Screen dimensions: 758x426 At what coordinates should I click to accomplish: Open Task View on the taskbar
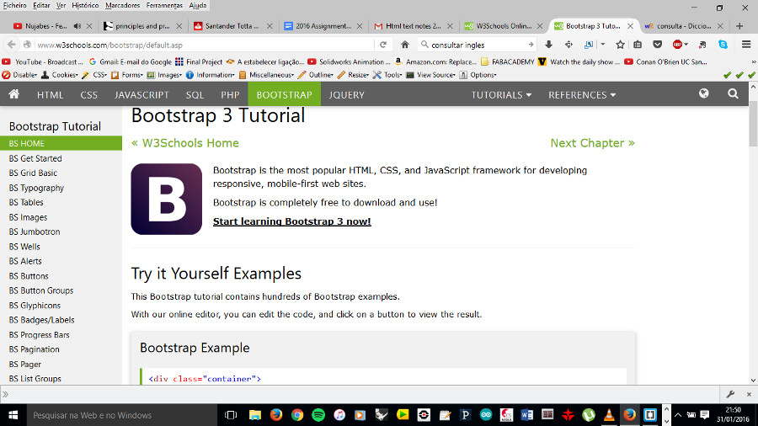(x=231, y=415)
